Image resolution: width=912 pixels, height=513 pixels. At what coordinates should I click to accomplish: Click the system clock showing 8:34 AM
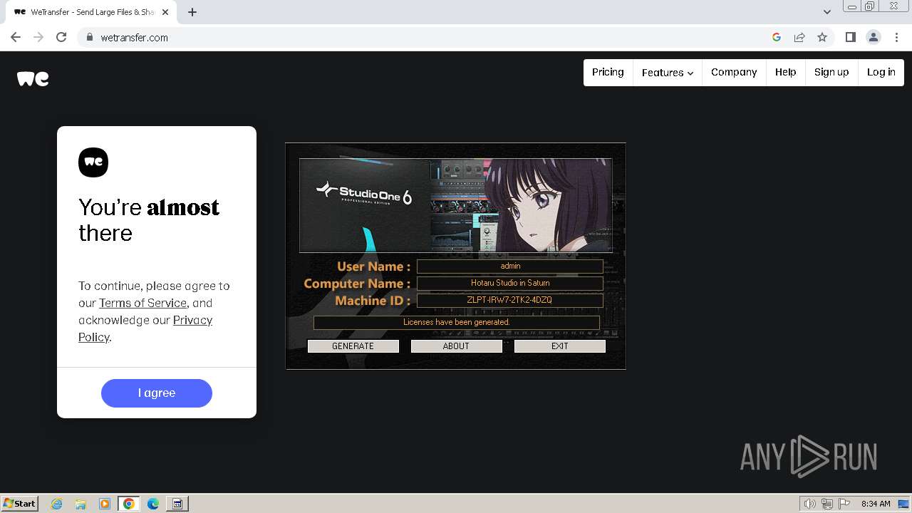(x=876, y=504)
